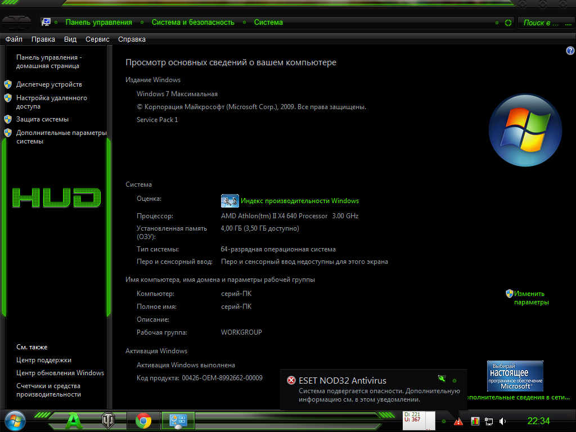Click the 22:34 taskbar clock
Image resolution: width=576 pixels, height=432 pixels.
point(538,421)
